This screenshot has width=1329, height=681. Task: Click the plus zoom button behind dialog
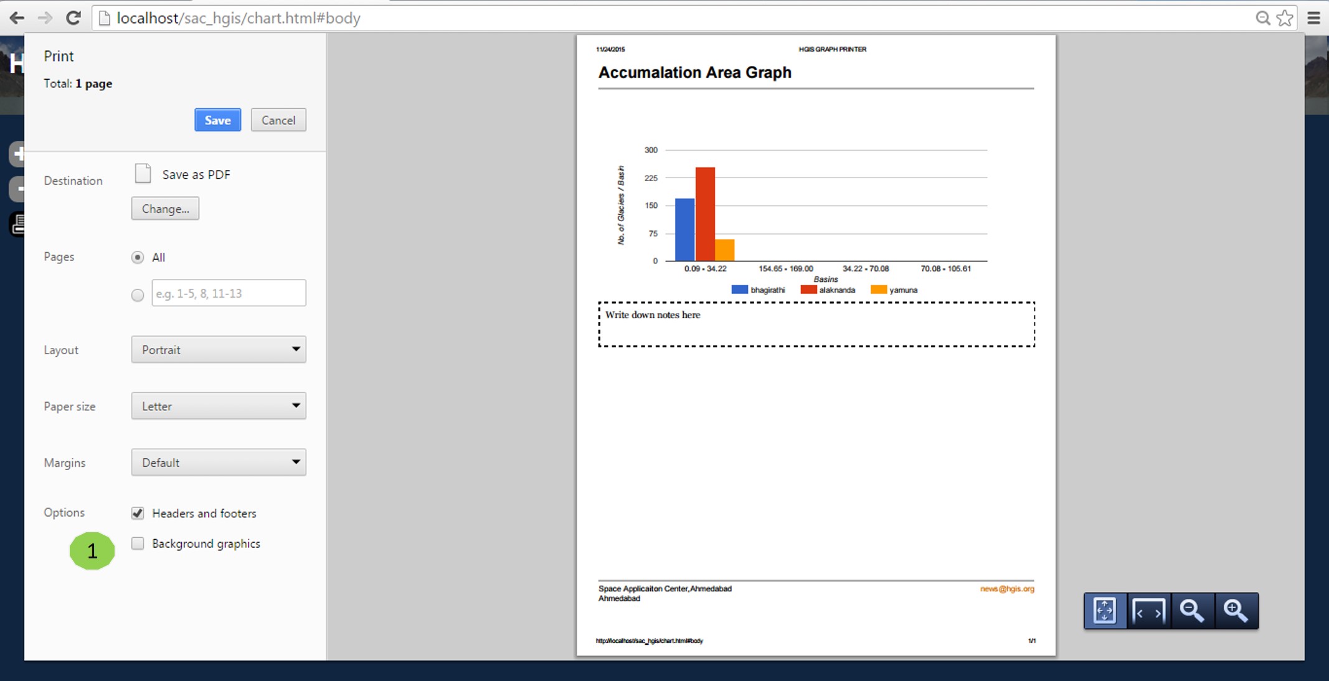[x=18, y=154]
